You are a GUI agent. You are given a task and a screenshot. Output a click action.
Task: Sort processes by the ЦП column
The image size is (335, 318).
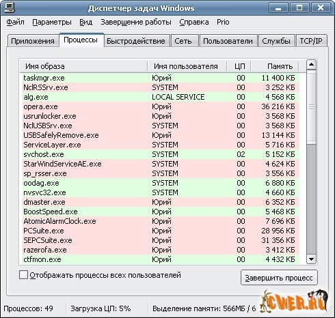coord(239,66)
